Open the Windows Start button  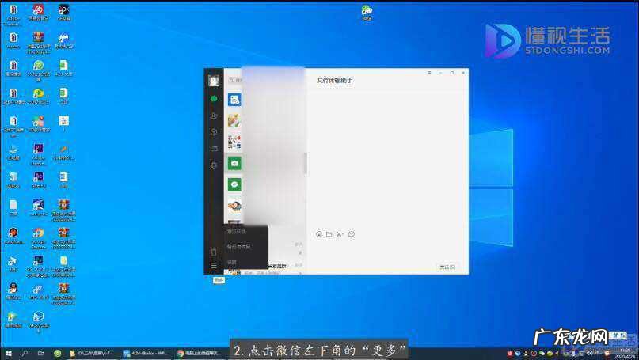(x=9, y=353)
